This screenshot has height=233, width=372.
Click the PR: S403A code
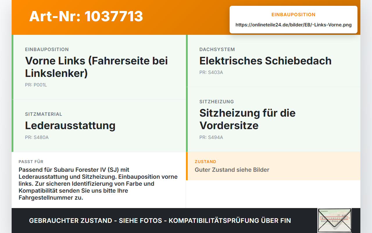click(x=211, y=72)
